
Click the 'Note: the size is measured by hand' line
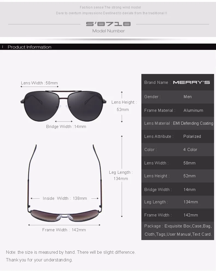click(x=71, y=252)
